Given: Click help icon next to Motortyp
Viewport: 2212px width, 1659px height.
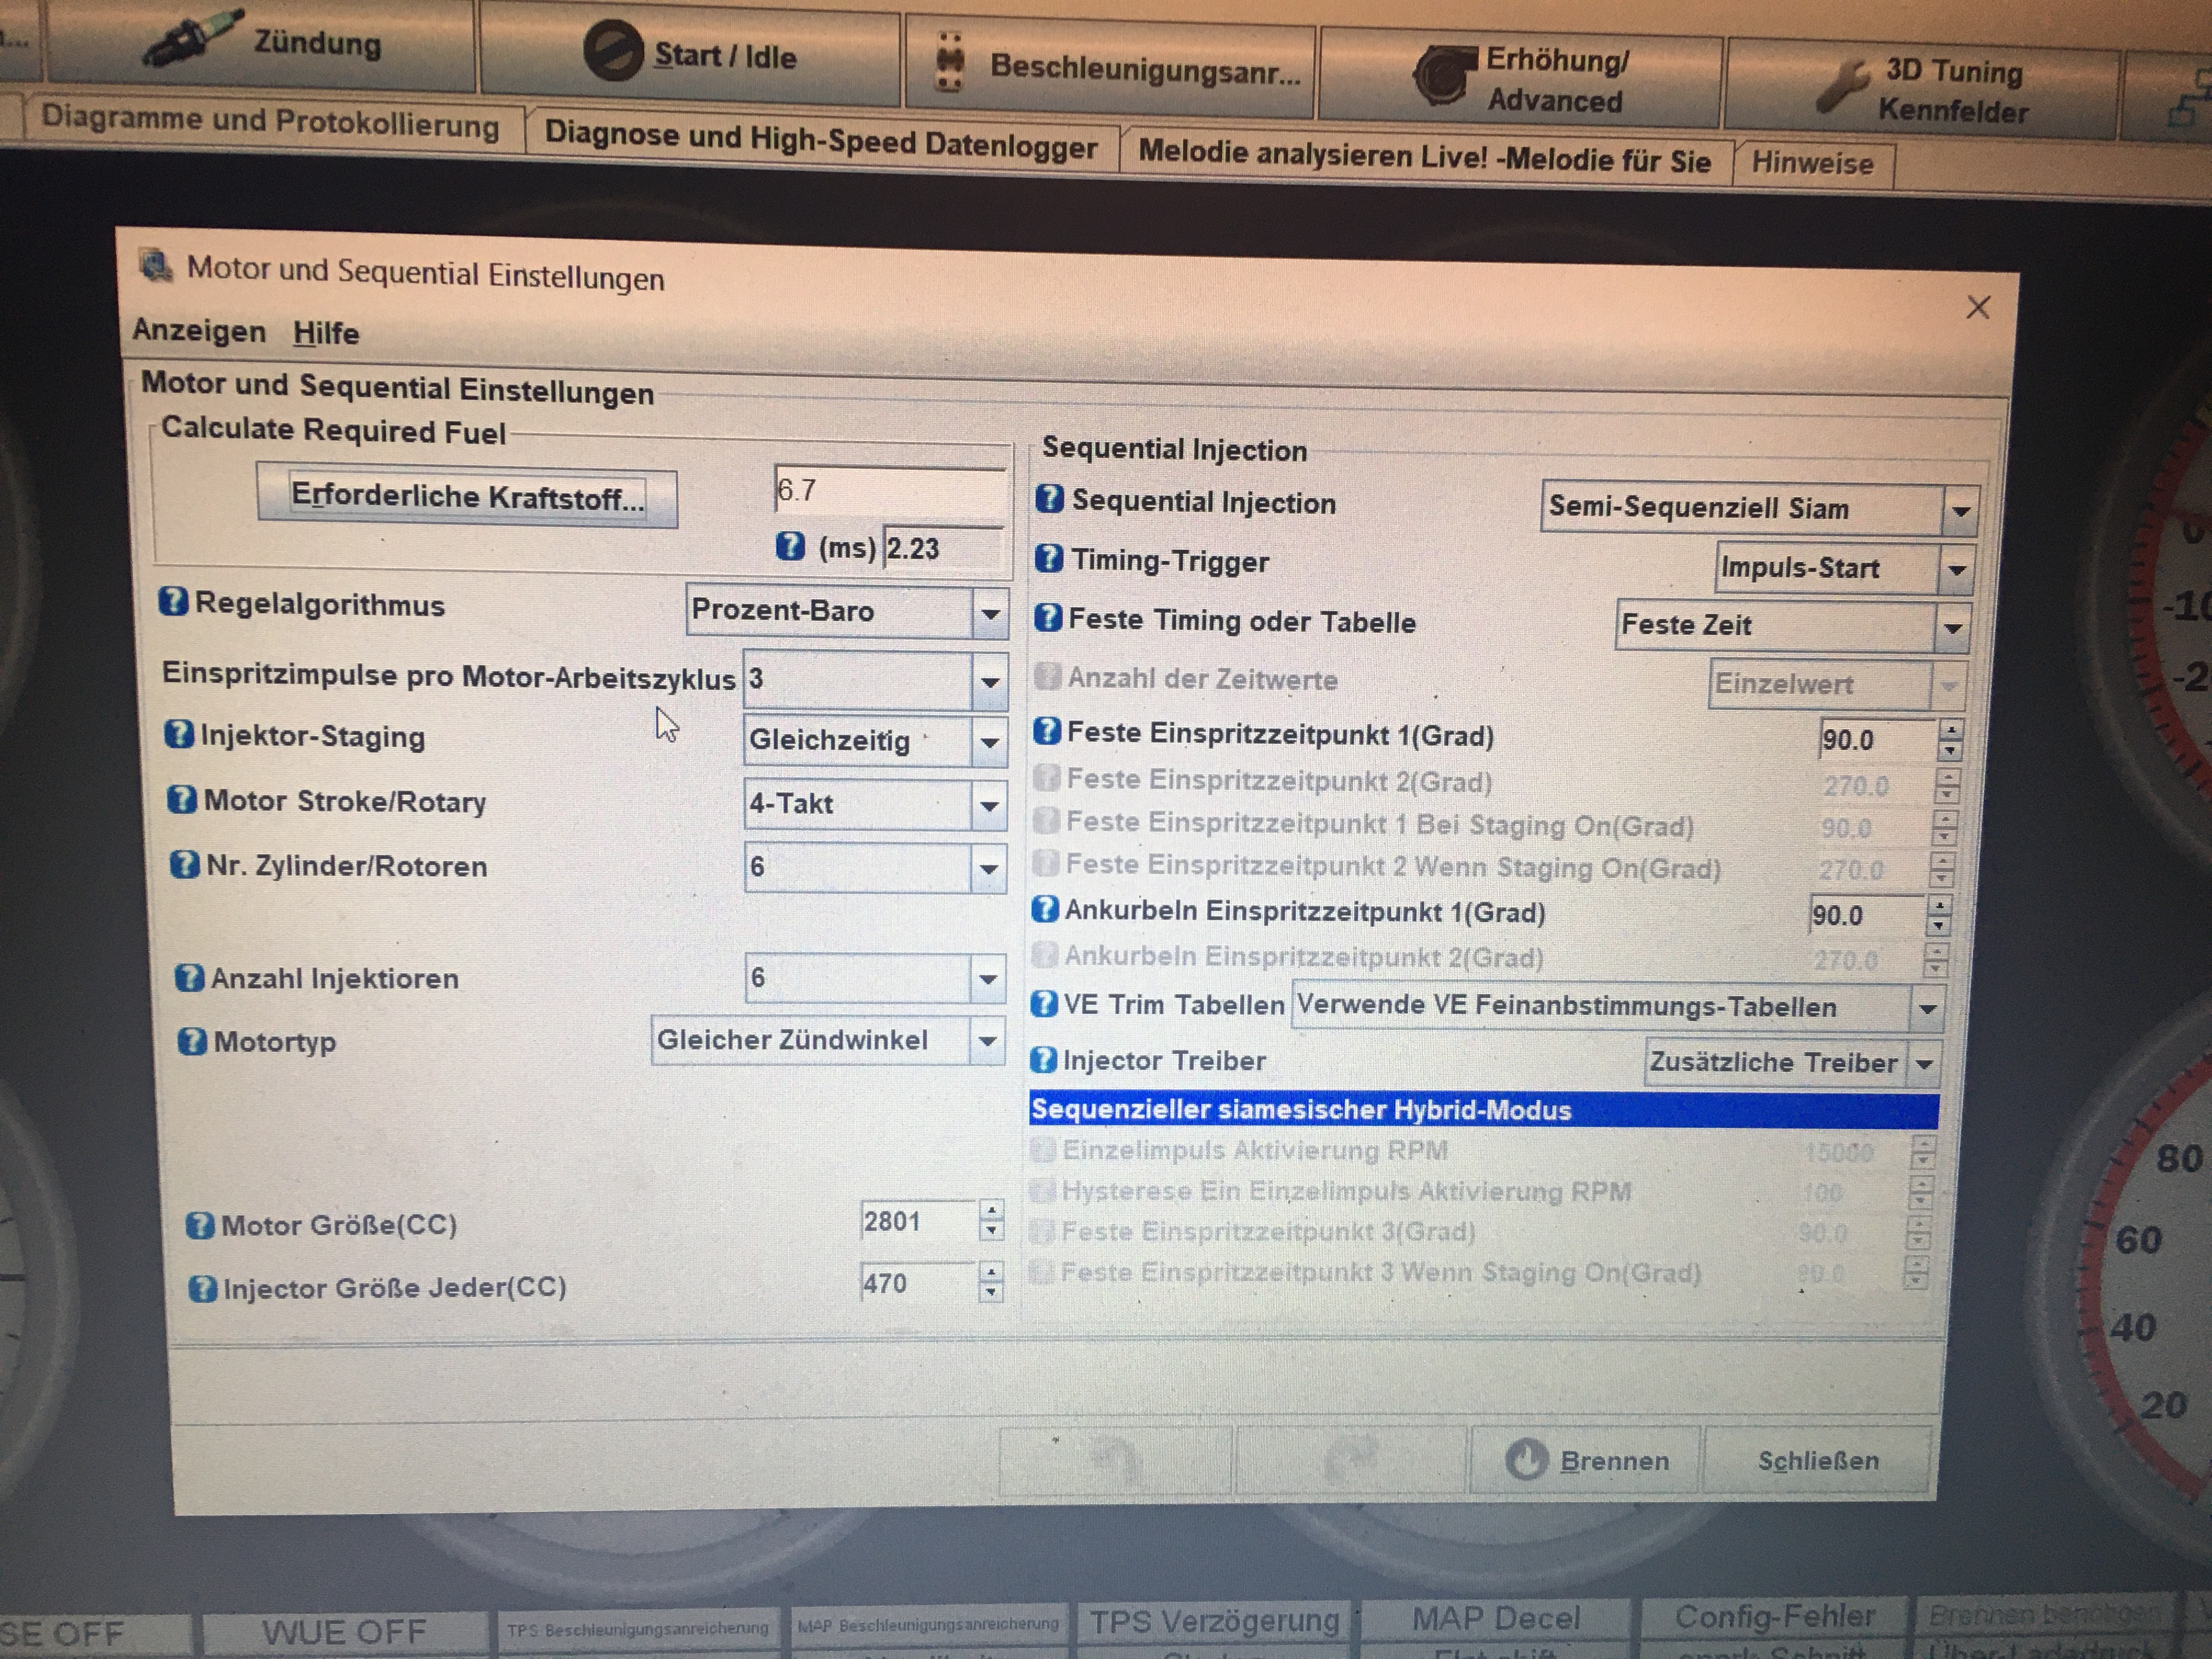Looking at the screenshot, I should click(x=191, y=1041).
